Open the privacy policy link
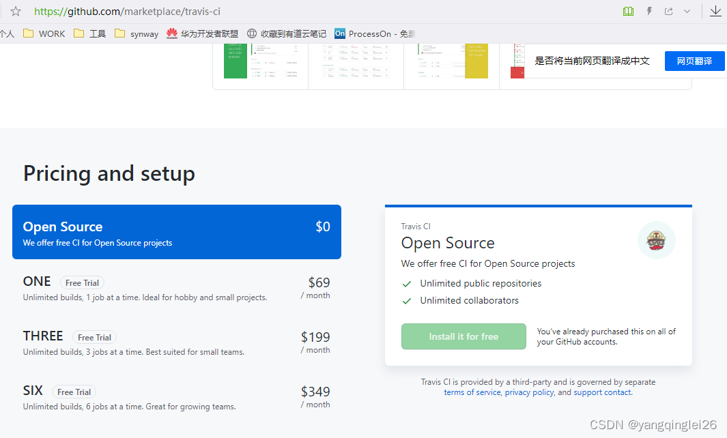 [530, 392]
